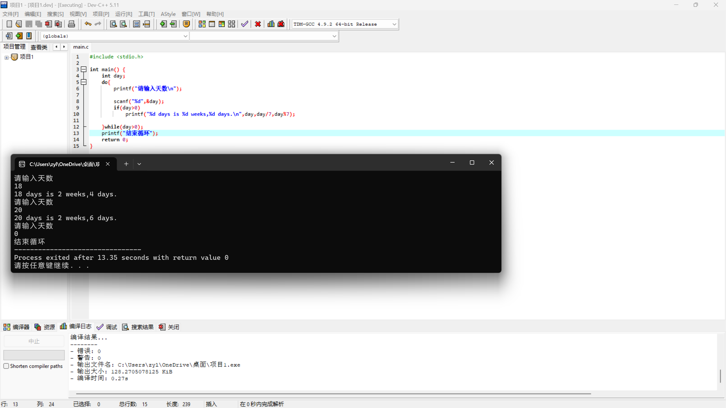Open the 运行[R] menu
Screen dimensions: 726x408
[x=124, y=14]
